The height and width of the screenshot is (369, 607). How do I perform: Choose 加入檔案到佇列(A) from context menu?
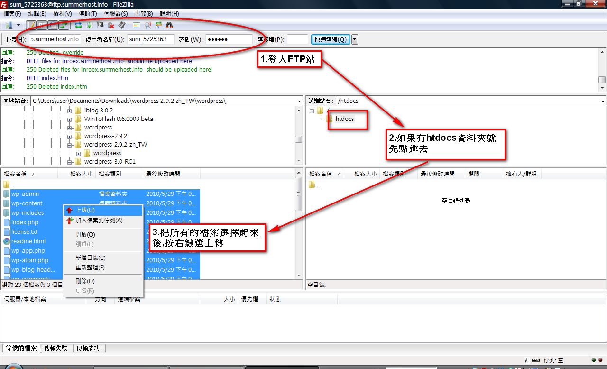(103, 221)
